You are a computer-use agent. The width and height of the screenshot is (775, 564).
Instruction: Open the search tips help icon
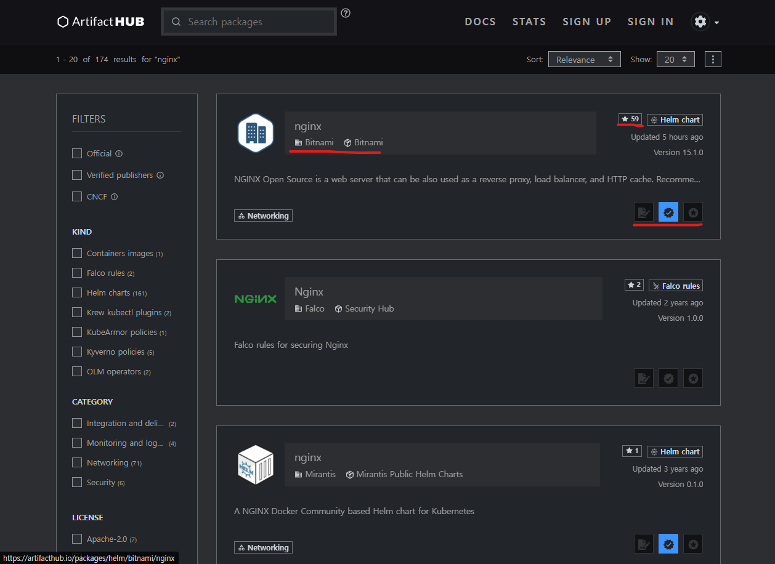[346, 13]
